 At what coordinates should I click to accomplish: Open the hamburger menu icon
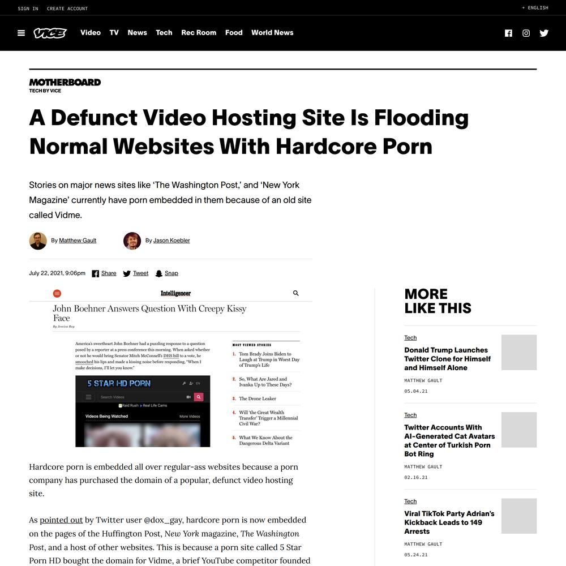(x=21, y=33)
